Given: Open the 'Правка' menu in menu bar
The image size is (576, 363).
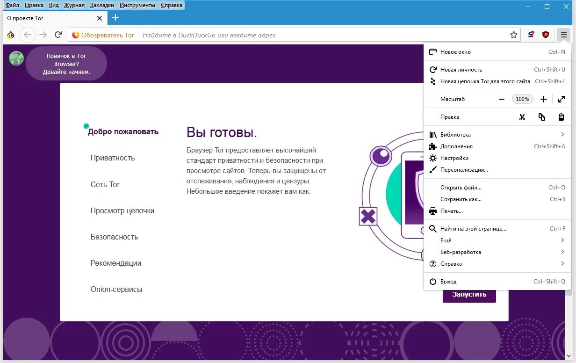Looking at the screenshot, I should [x=34, y=5].
